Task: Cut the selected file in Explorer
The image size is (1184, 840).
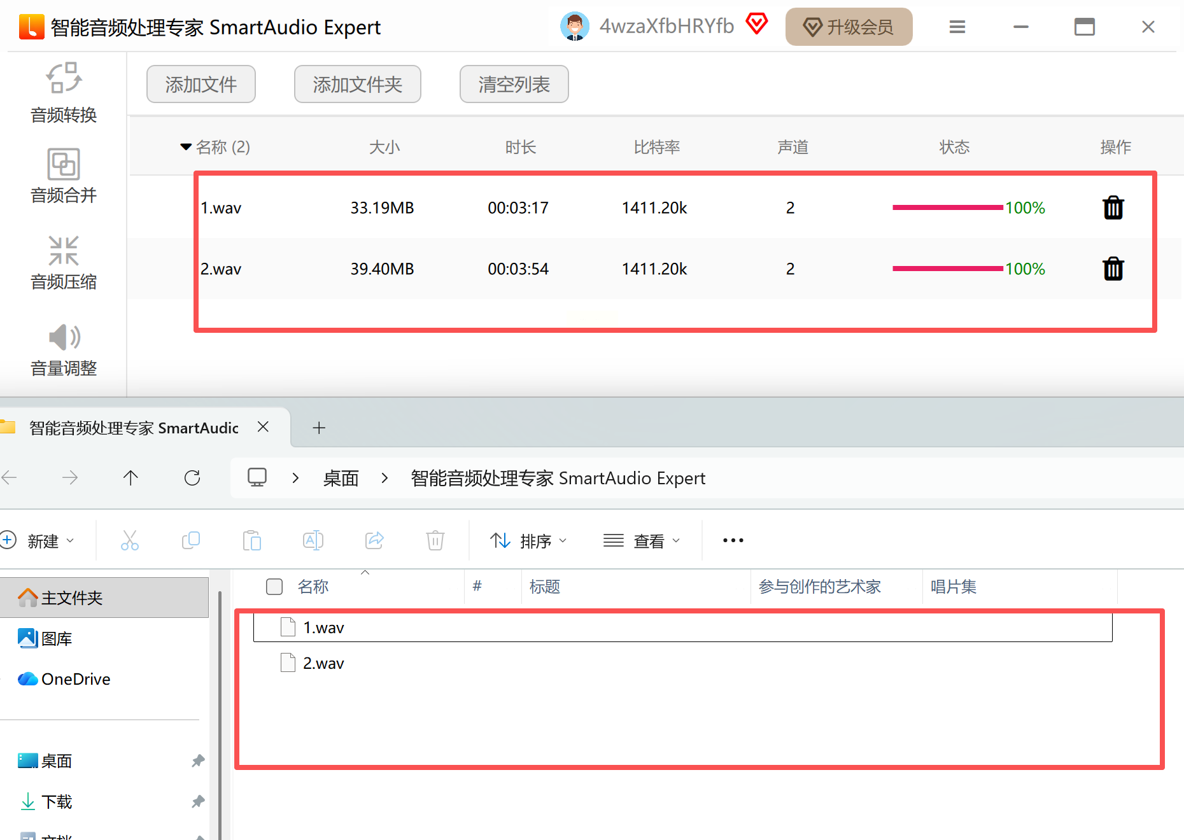Action: click(x=130, y=540)
